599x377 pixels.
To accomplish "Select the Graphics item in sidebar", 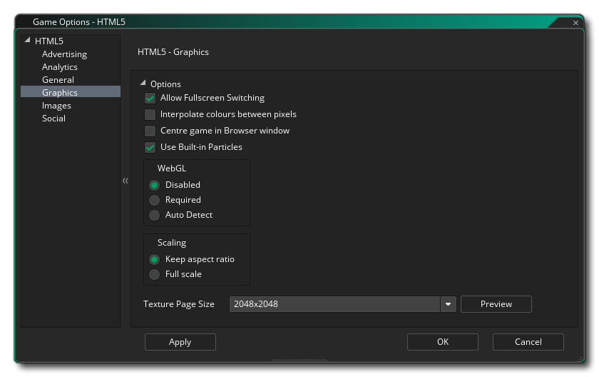I will pos(71,92).
